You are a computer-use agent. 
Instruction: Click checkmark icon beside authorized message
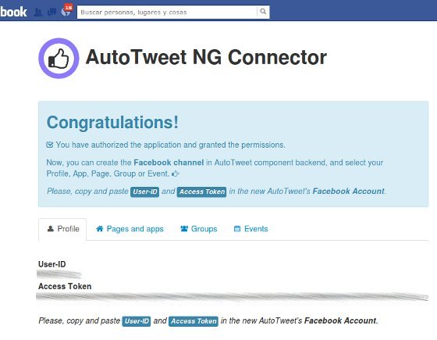coord(50,145)
